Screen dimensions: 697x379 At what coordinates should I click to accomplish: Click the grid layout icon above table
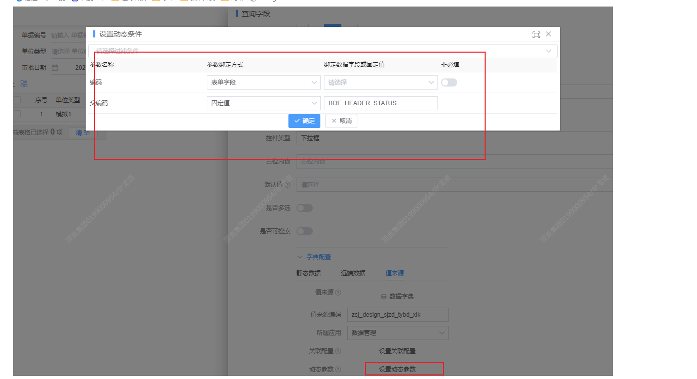coord(24,83)
